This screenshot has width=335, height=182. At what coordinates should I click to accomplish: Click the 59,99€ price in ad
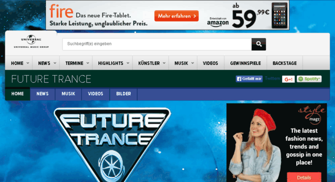point(250,18)
